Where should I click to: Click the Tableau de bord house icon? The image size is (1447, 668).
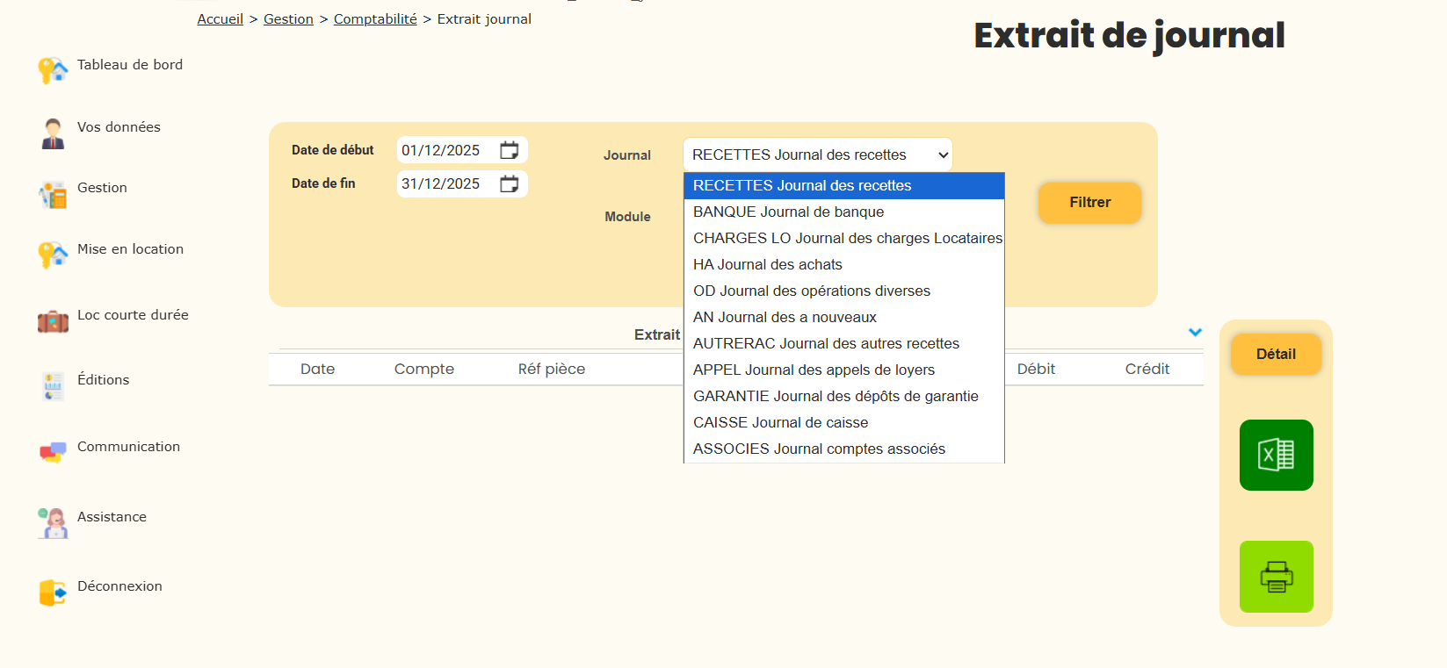[53, 70]
